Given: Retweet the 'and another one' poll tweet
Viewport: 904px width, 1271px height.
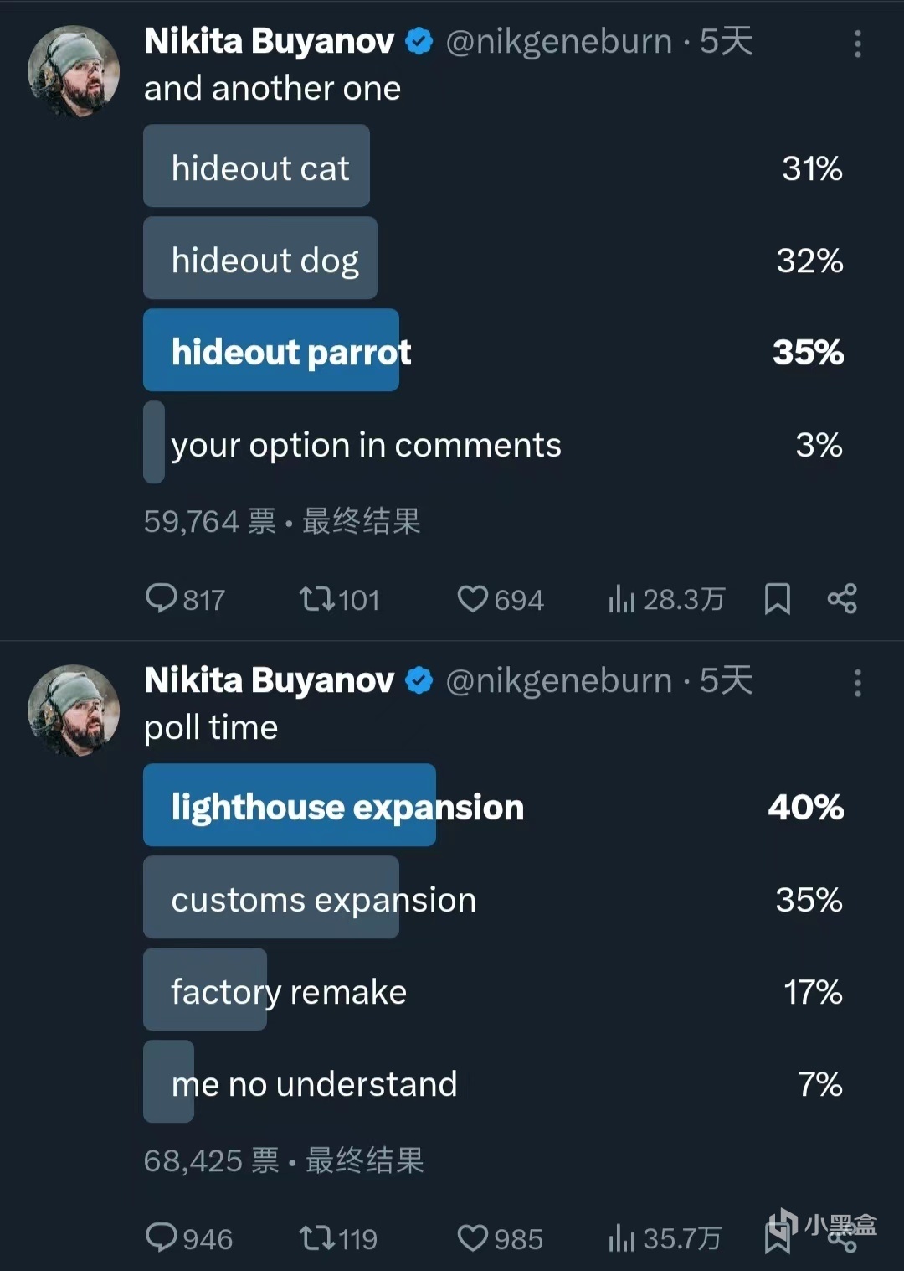Looking at the screenshot, I should click(339, 599).
